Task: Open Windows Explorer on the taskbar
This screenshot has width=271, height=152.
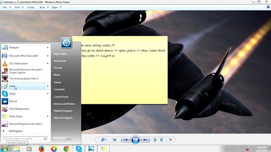Action: 17,149
